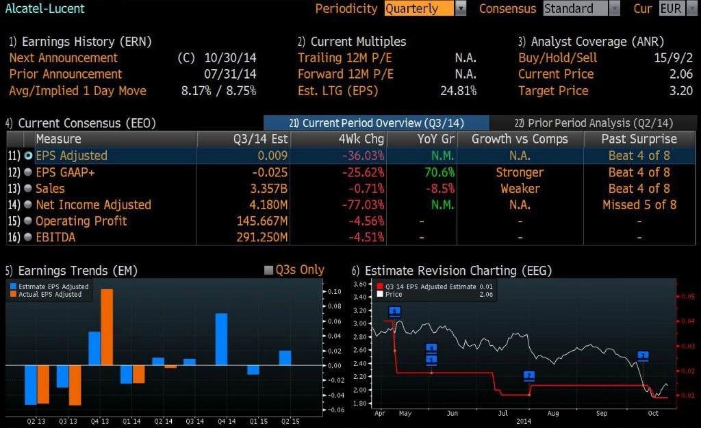This screenshot has height=428, width=701.
Task: Click the Weaker growth vs comps cell
Action: point(520,188)
